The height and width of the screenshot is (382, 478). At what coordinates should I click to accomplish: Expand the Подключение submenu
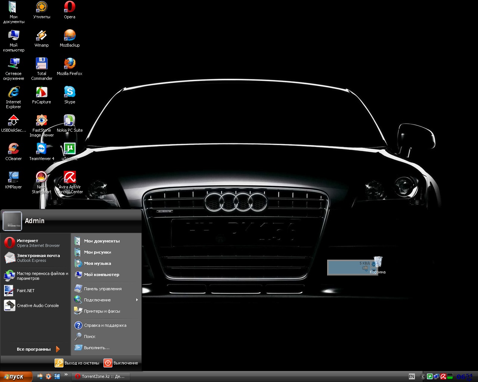pyautogui.click(x=106, y=300)
